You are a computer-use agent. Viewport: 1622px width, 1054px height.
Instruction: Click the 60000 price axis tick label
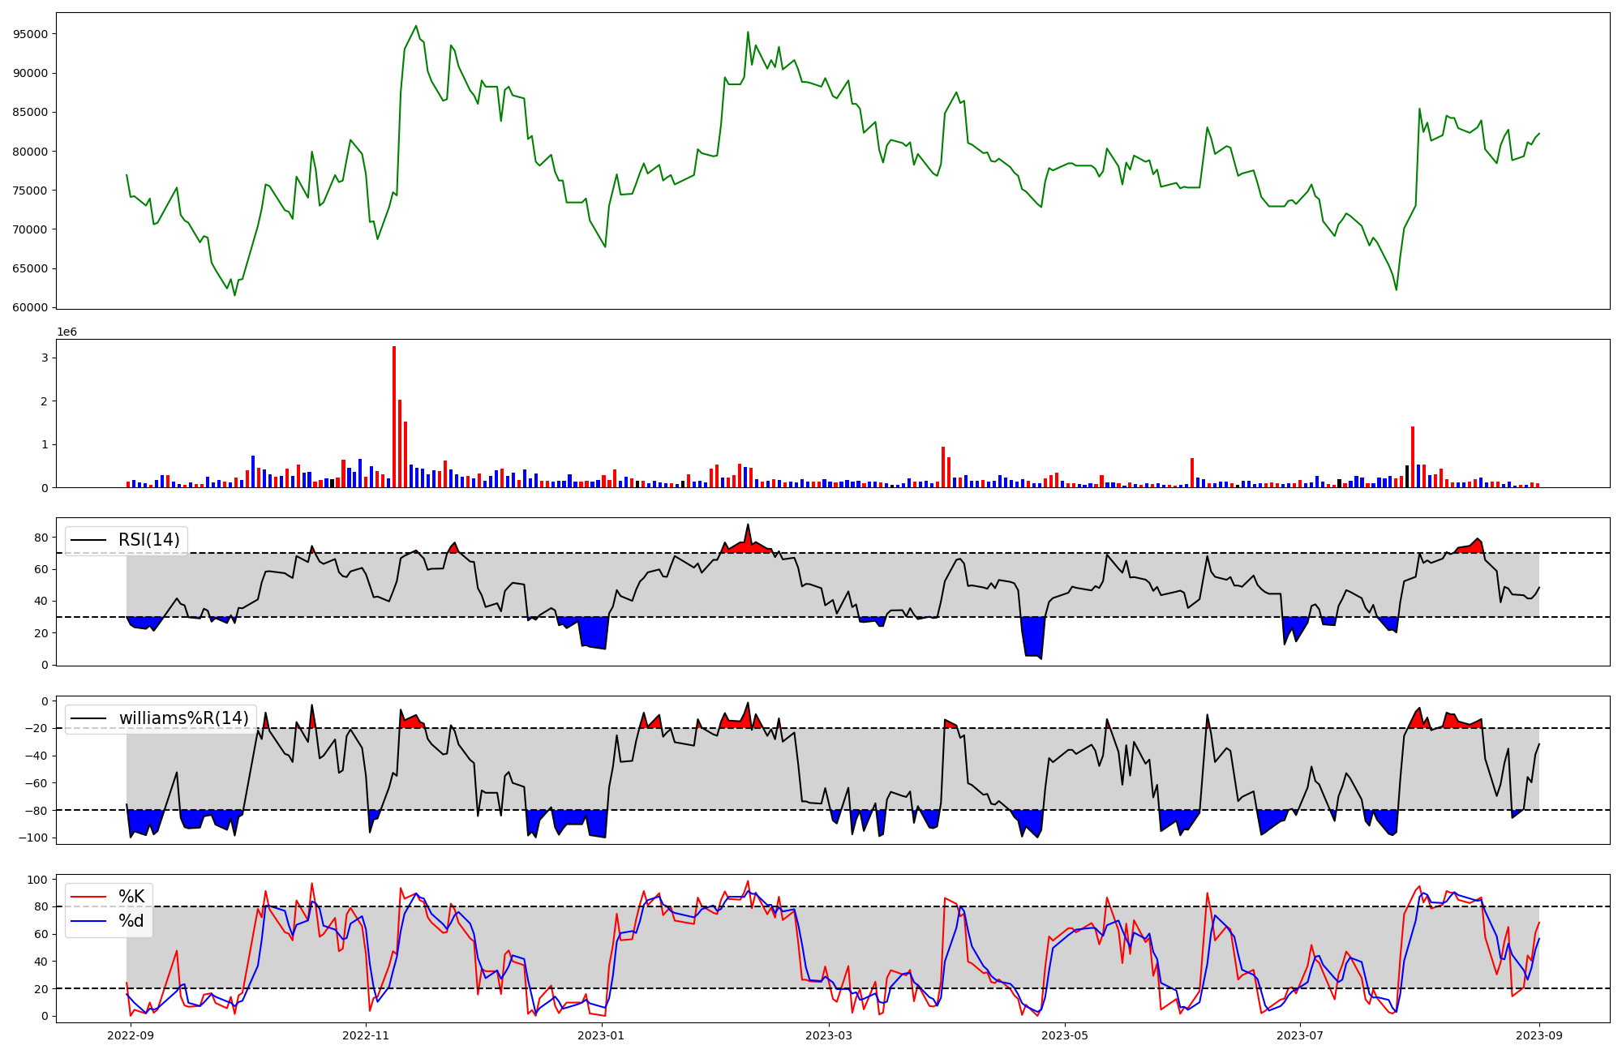tap(31, 307)
